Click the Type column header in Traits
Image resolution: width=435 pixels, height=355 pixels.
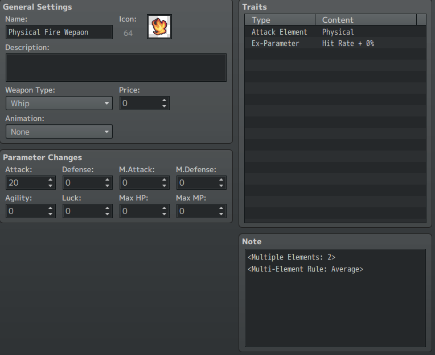pyautogui.click(x=280, y=20)
